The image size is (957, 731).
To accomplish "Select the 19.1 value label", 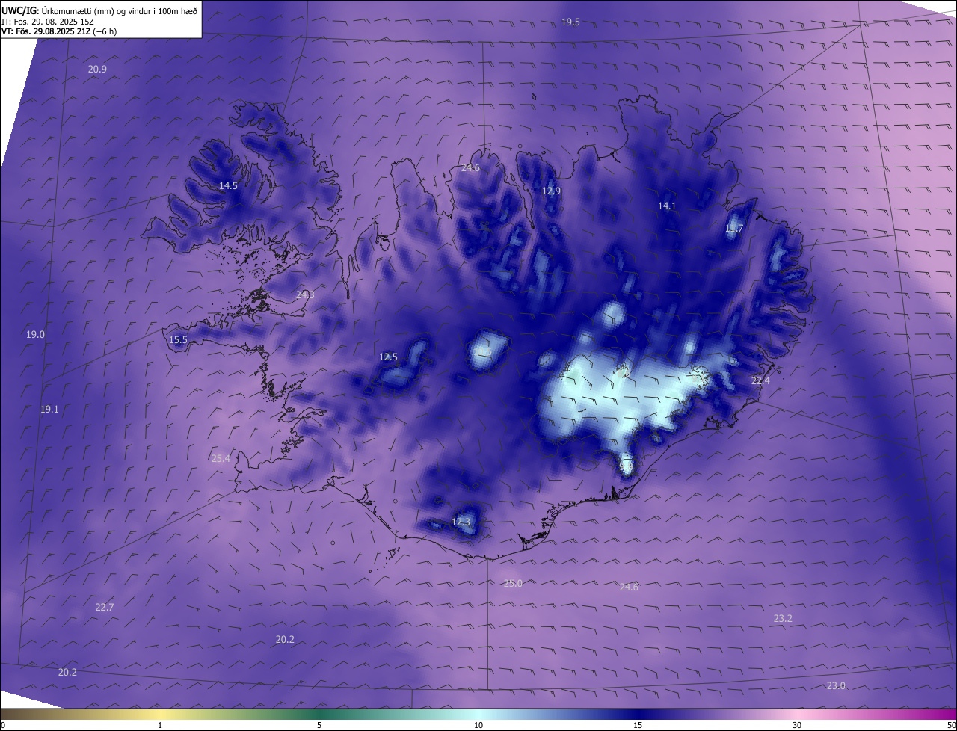I will tap(49, 409).
